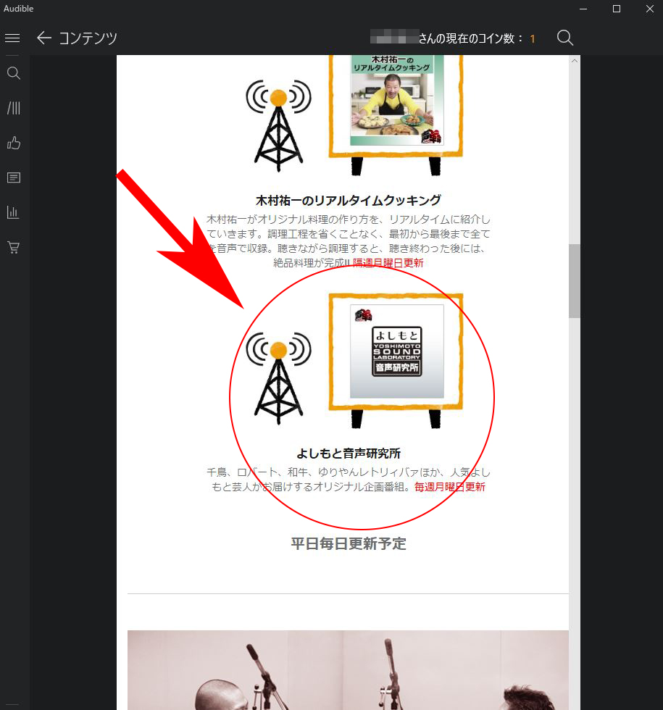The width and height of the screenshot is (663, 710).
Task: Click the 平日毎日更新予定 heading
Action: click(x=349, y=544)
